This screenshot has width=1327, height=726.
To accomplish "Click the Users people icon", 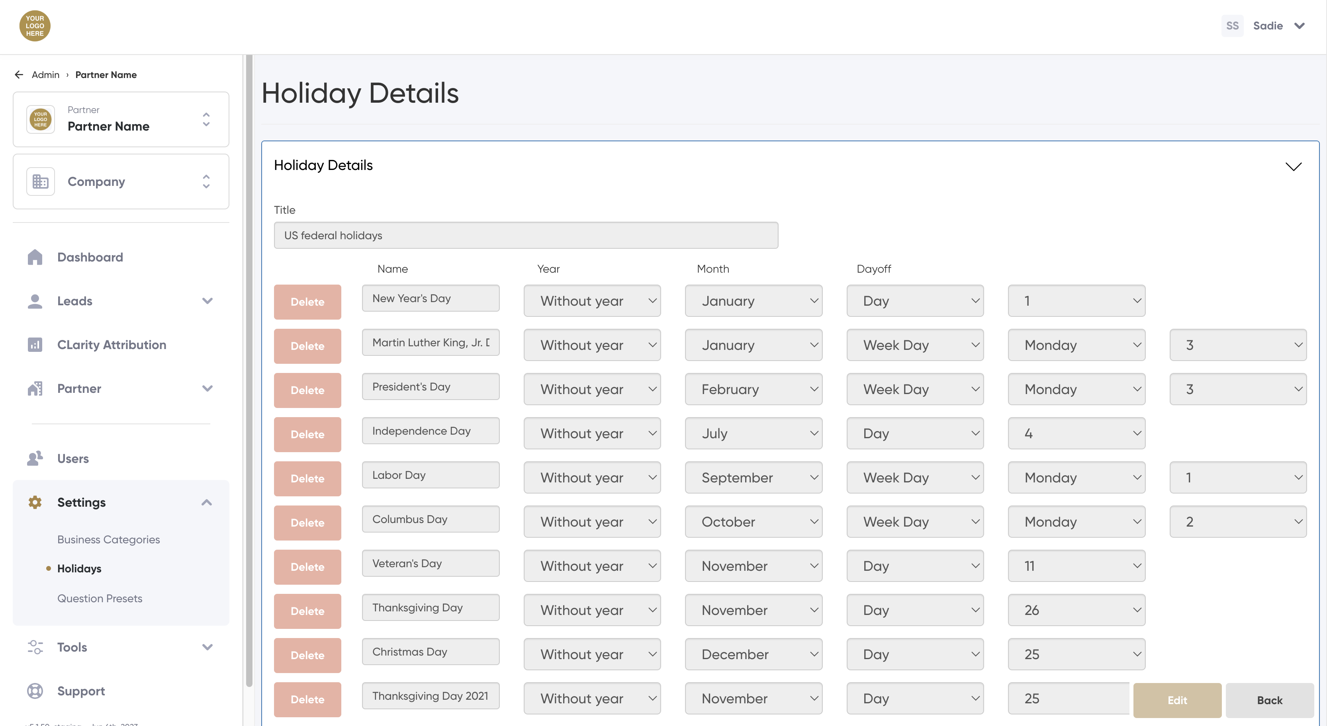I will 35,458.
